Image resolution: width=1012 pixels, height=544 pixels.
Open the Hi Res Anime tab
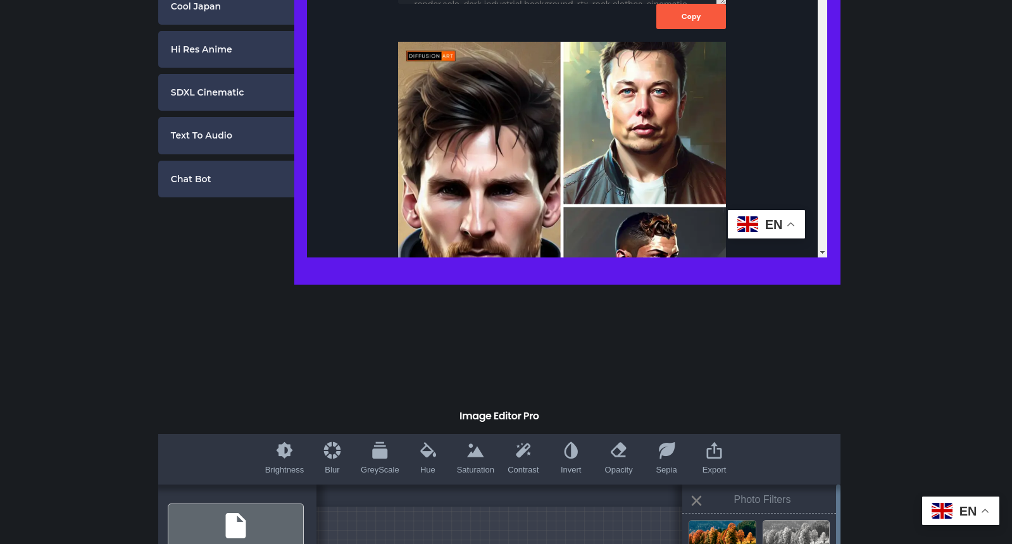[x=226, y=49]
